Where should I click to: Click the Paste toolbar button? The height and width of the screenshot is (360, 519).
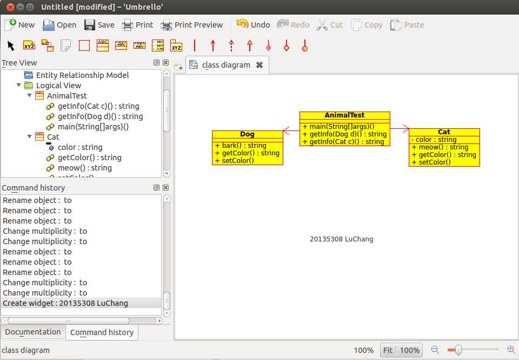(407, 25)
